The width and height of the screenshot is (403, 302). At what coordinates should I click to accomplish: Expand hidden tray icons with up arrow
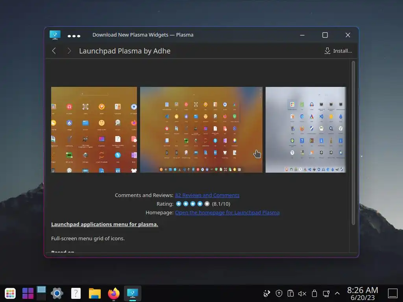pos(337,293)
